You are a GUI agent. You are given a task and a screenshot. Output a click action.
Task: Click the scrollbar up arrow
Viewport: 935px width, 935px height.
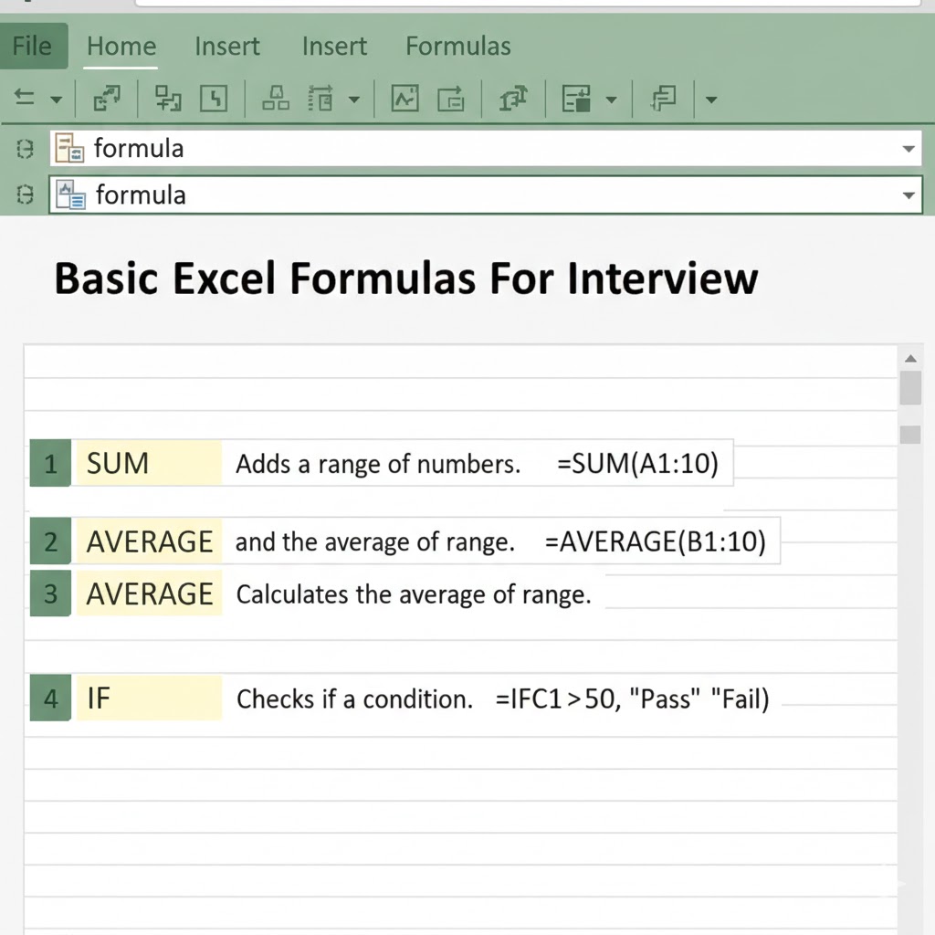909,357
